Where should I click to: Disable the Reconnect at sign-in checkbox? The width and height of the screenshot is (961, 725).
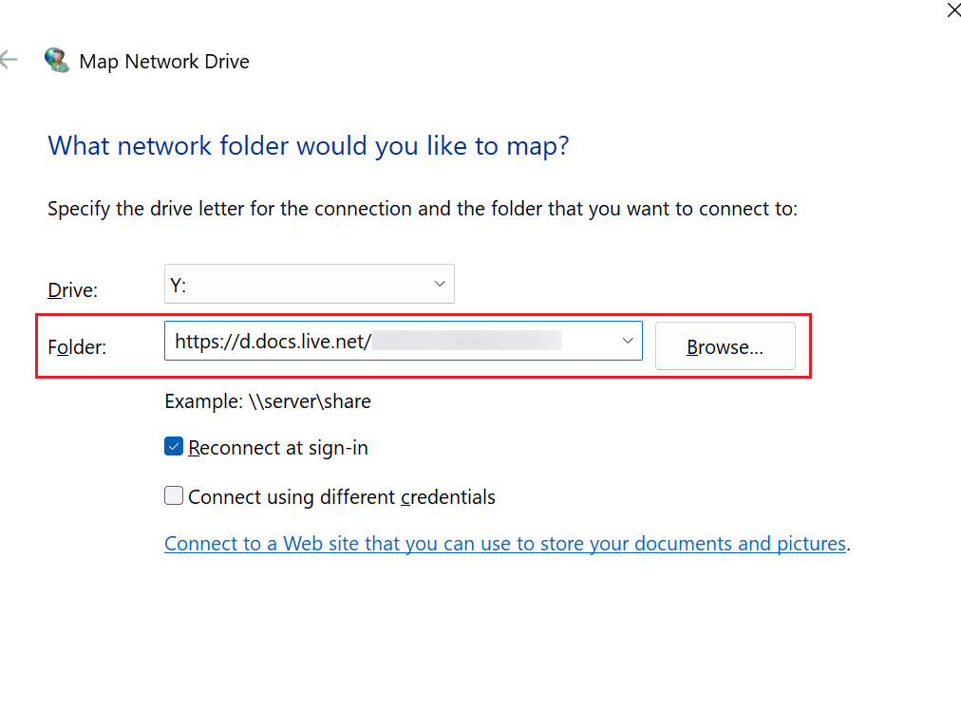point(173,446)
